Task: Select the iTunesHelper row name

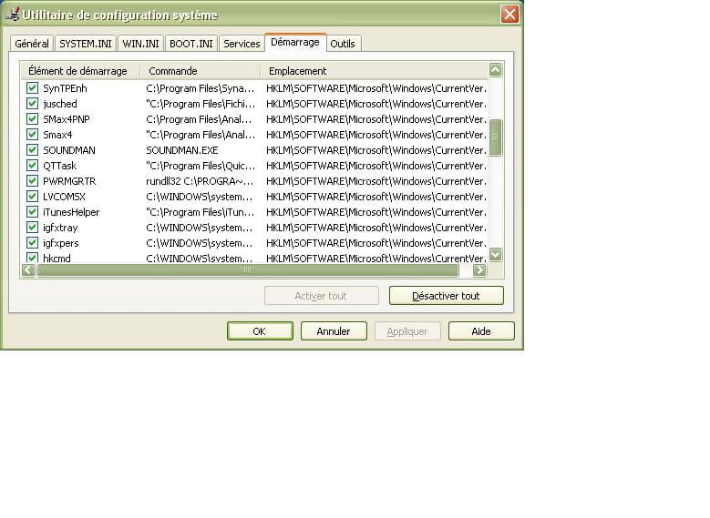Action: 71,212
